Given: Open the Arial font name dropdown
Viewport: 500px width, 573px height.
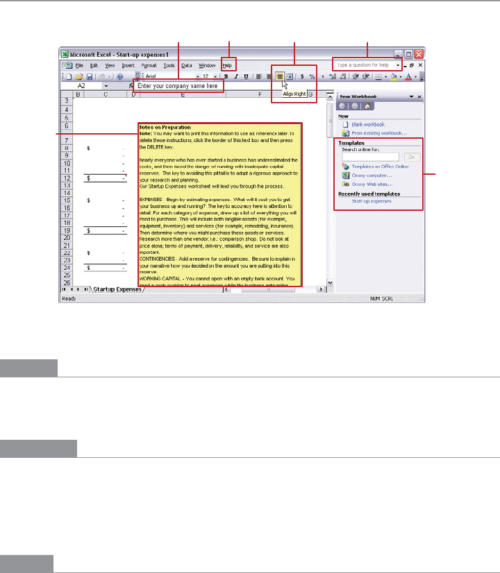Looking at the screenshot, I should point(197,76).
